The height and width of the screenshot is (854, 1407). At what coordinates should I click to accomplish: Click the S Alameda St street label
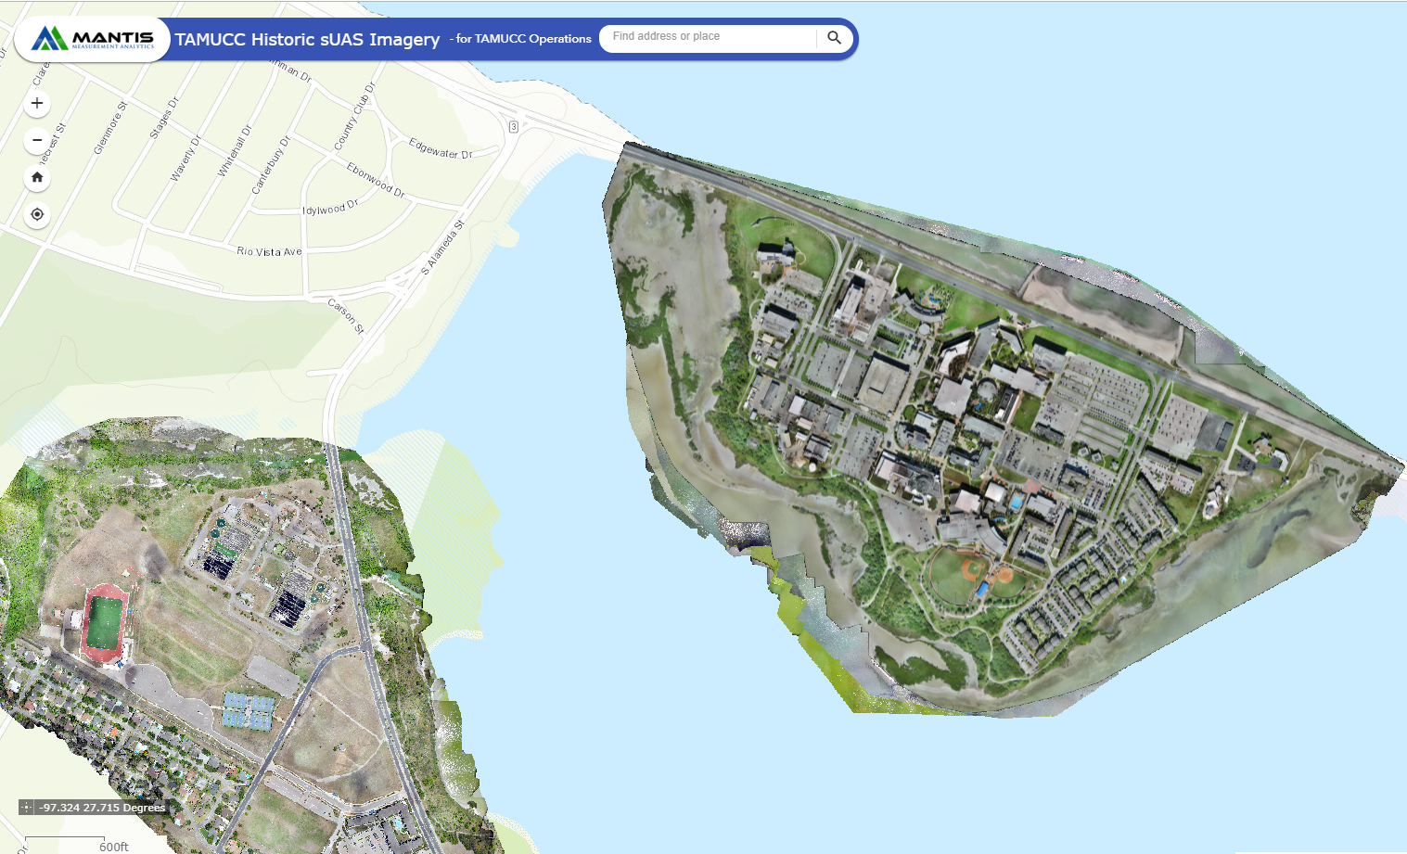(442, 248)
